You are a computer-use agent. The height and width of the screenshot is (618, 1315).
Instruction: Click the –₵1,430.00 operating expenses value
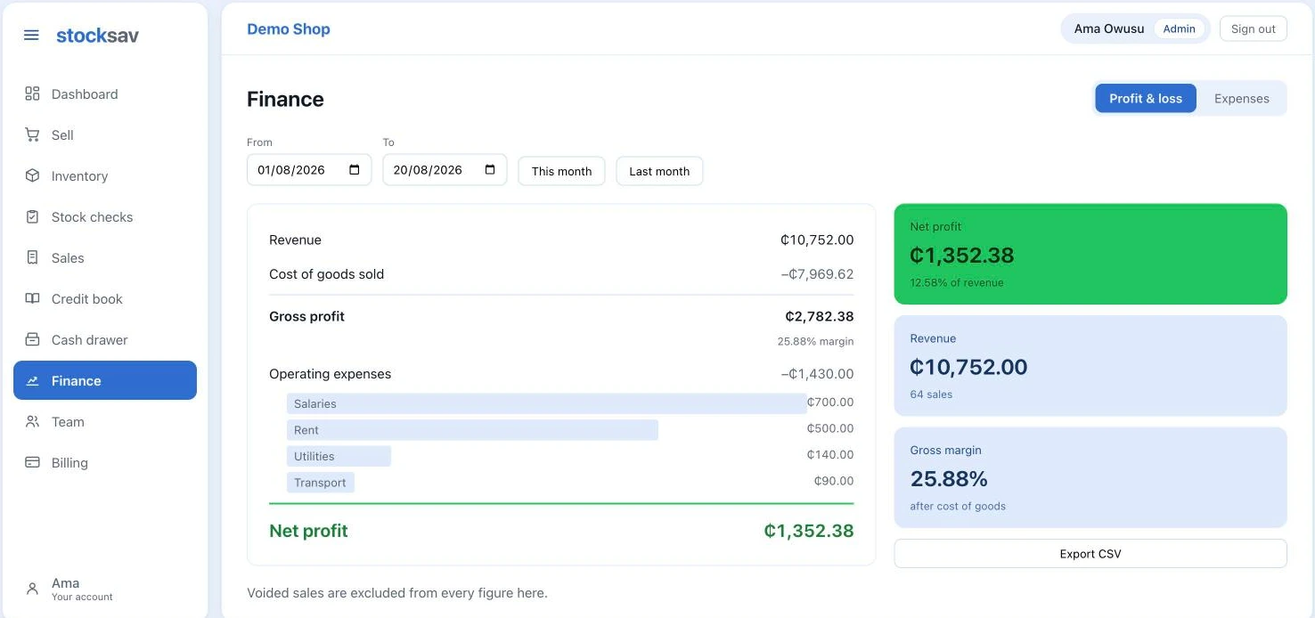817,374
